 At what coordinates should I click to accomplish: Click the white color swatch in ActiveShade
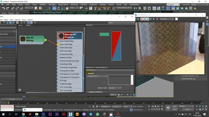pyautogui.click(x=176, y=19)
